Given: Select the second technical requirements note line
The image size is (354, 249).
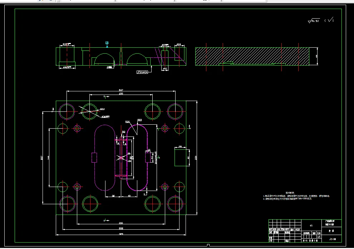Looking at the screenshot, I should (x=287, y=199).
